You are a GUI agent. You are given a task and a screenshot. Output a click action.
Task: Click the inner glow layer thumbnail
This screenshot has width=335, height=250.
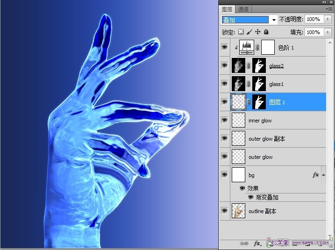(x=238, y=120)
